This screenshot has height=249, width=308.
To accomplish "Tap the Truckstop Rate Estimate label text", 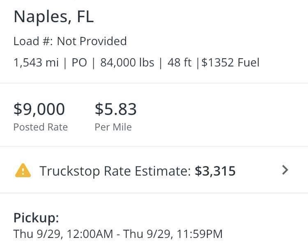I will point(115,171).
